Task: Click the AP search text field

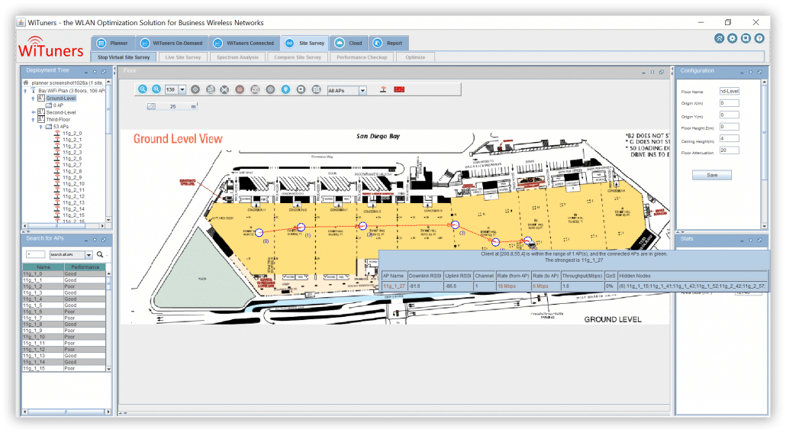Action: [x=36, y=254]
